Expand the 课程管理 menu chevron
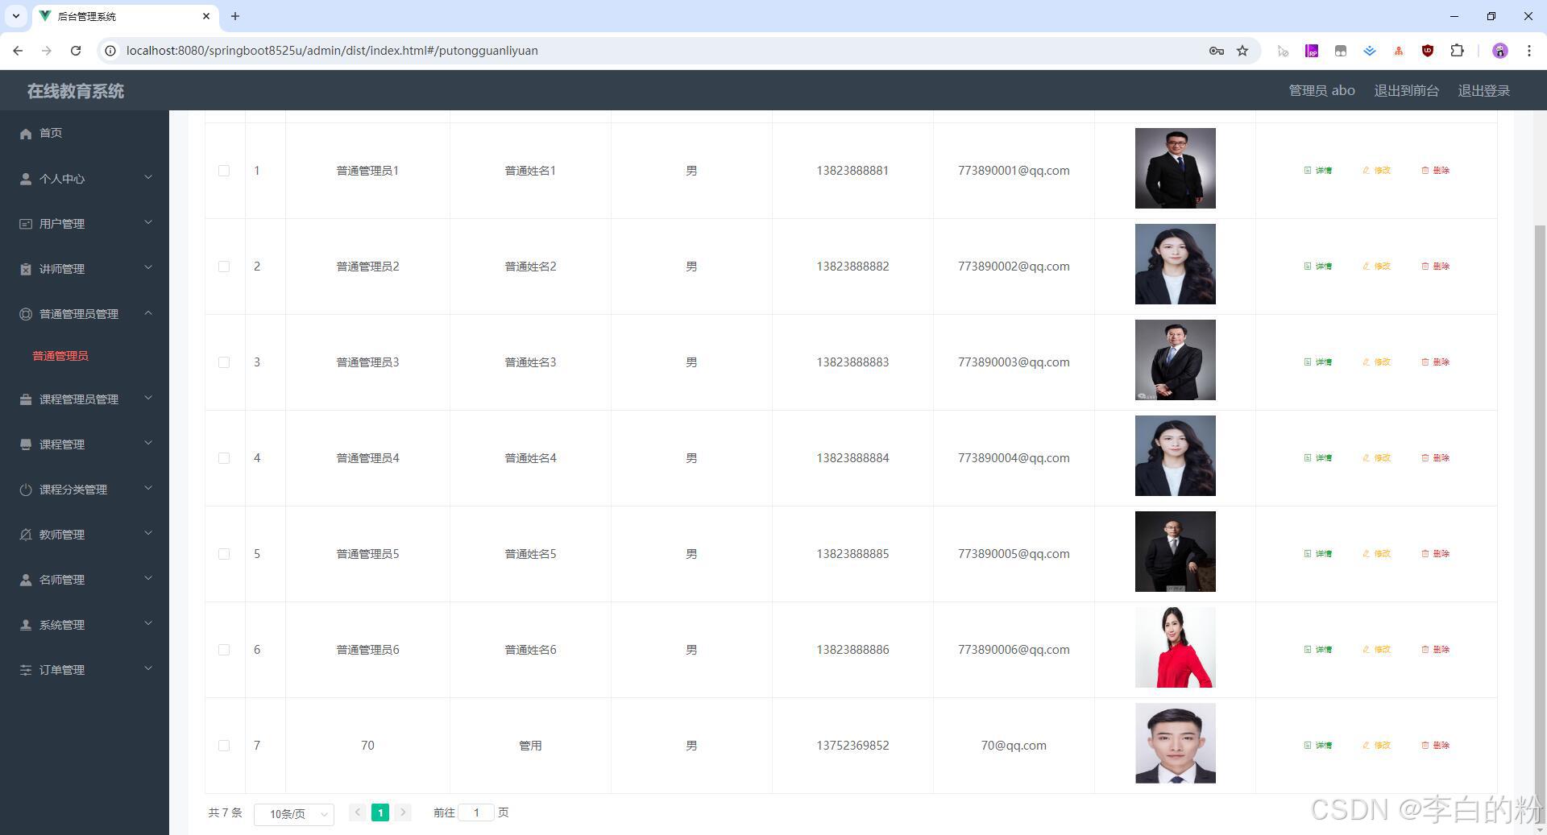The width and height of the screenshot is (1547, 835). [x=148, y=444]
